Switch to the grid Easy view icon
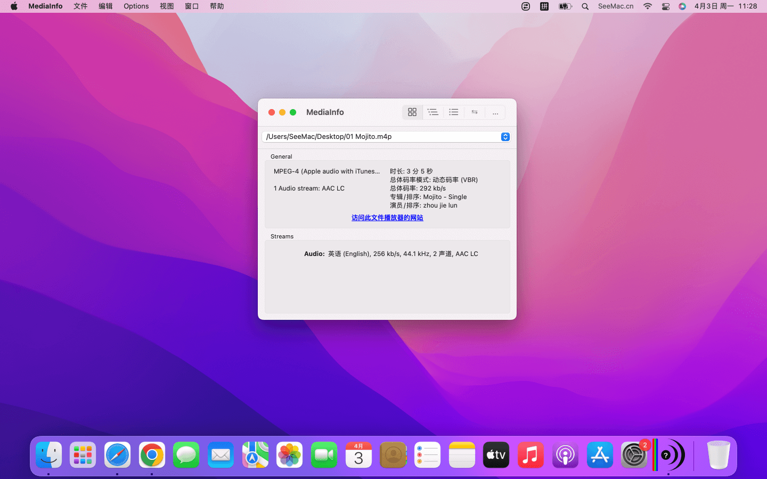 point(412,112)
